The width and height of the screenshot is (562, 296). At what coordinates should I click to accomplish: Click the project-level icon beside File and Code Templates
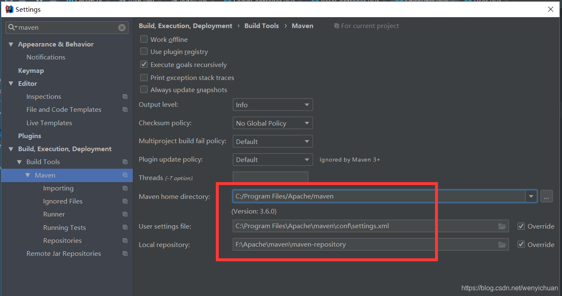[x=125, y=110]
